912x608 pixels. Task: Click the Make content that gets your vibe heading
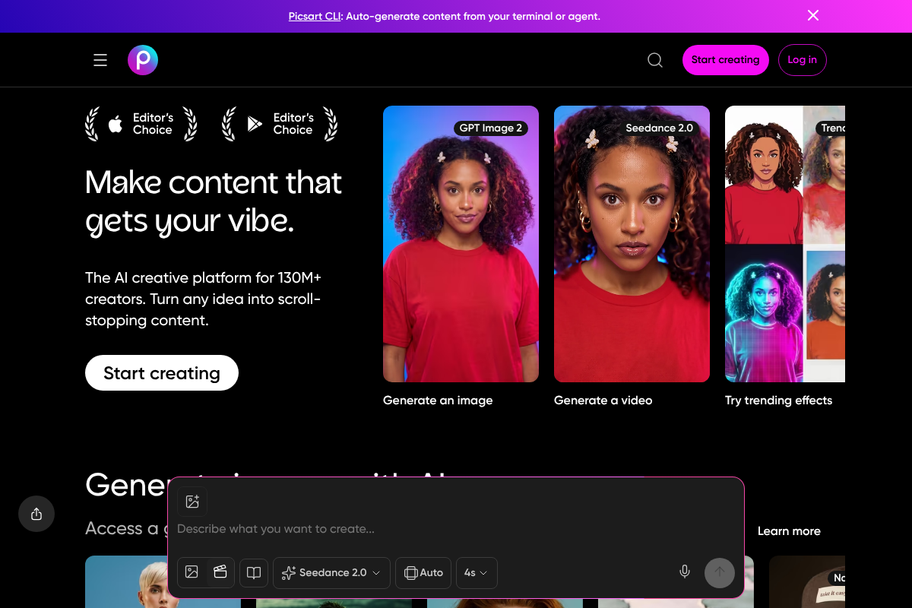coord(214,201)
